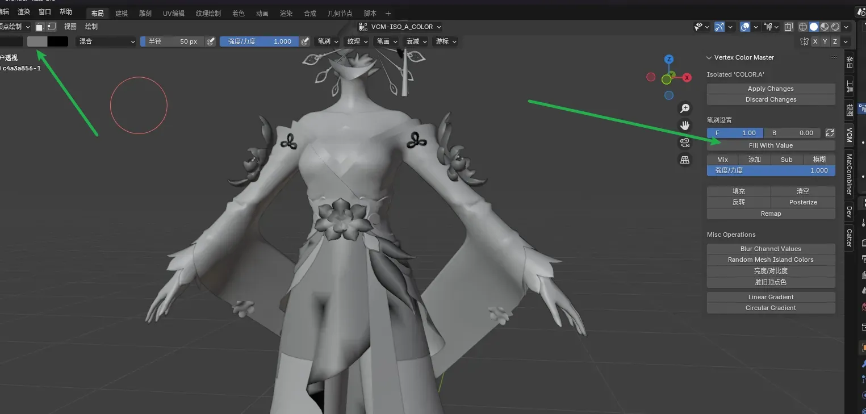
Task: Open the 渲染 menu in the top bar
Action: (24, 12)
